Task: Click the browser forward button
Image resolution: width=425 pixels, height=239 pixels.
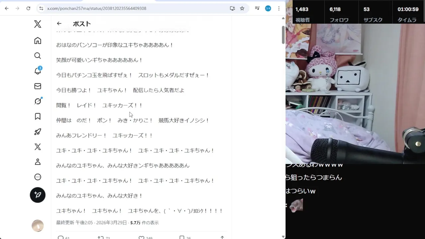Action: point(18,8)
